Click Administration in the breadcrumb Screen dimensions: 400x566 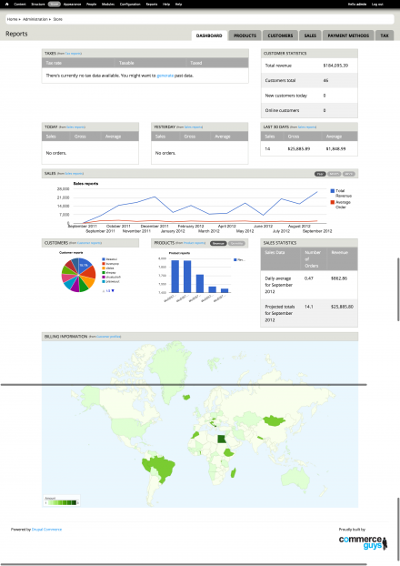pyautogui.click(x=35, y=19)
